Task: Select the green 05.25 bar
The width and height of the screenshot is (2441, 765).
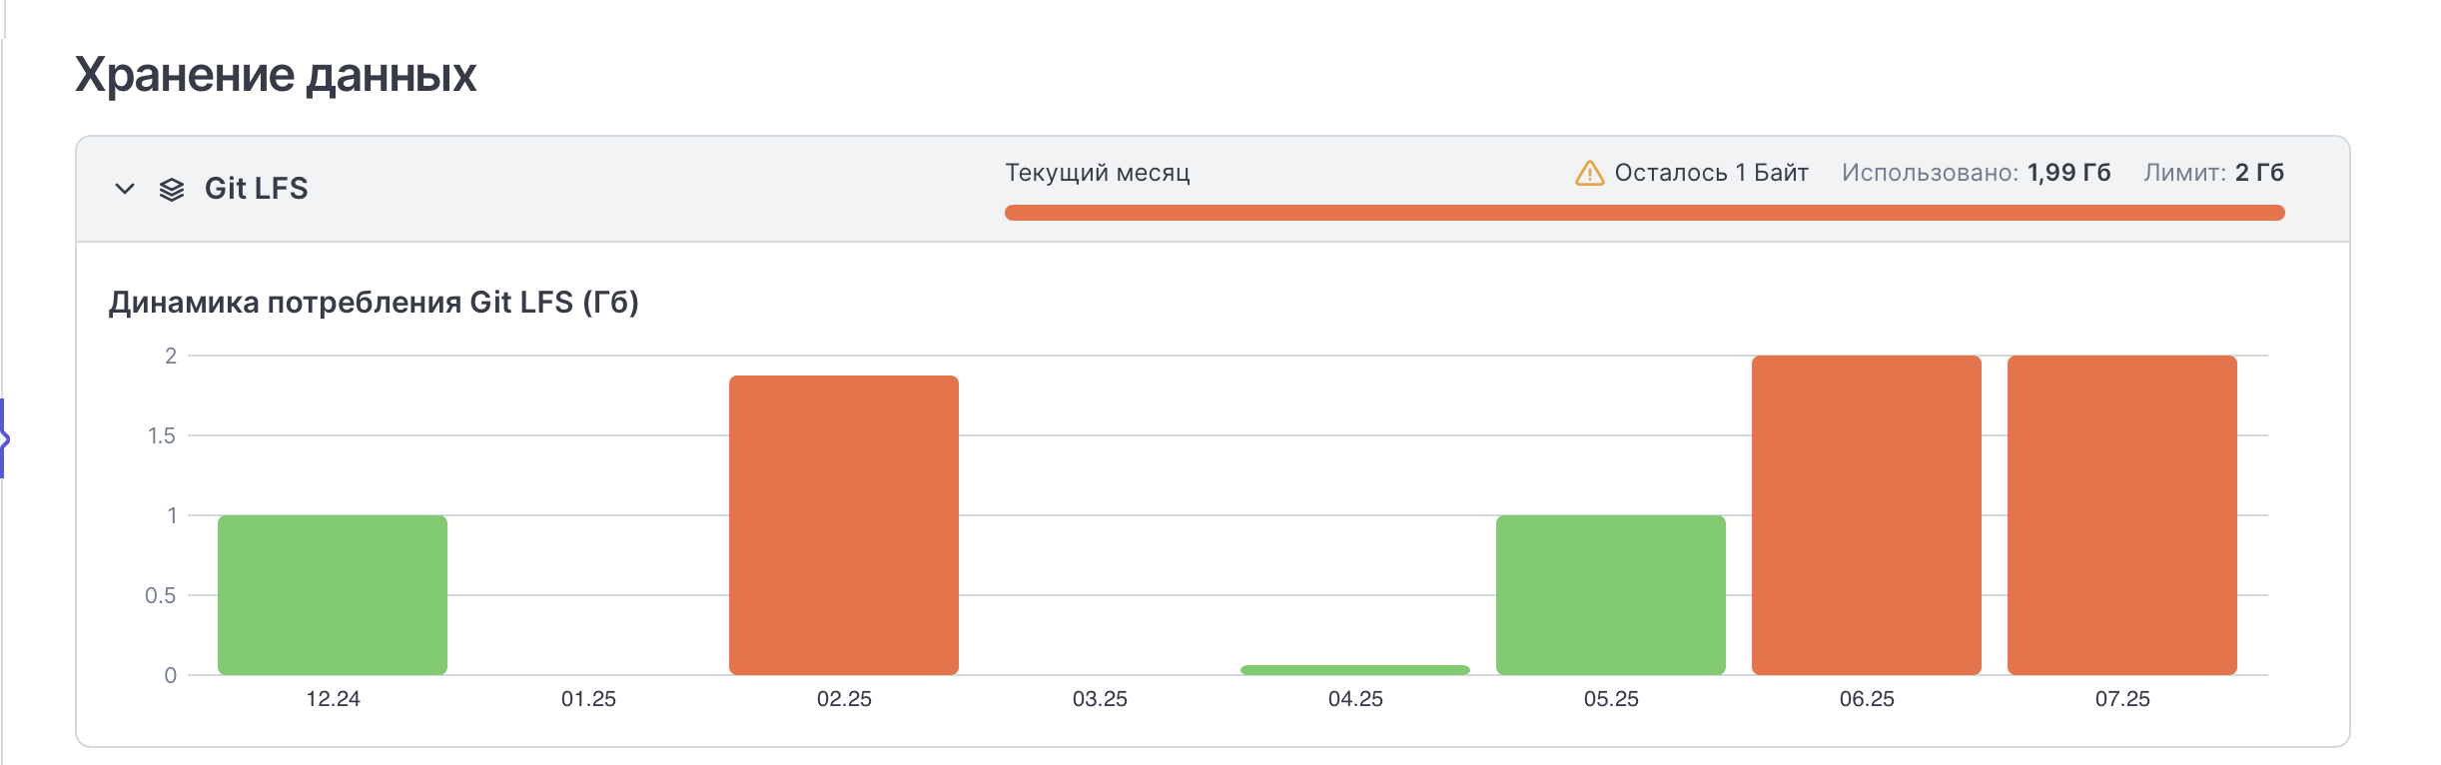Action: [1611, 595]
